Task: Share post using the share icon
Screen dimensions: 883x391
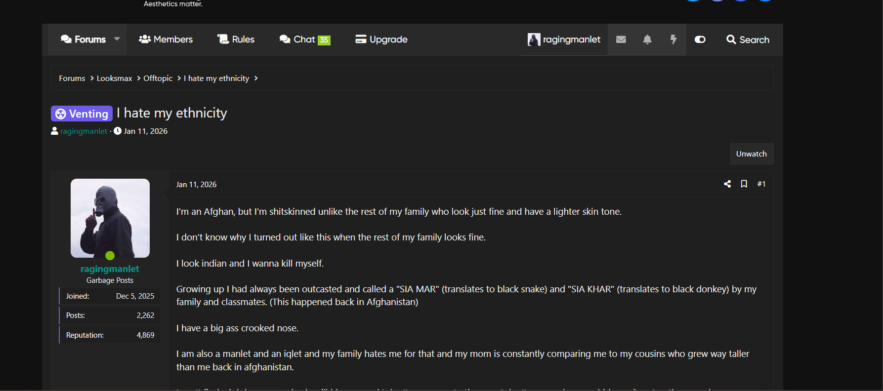Action: click(x=727, y=184)
